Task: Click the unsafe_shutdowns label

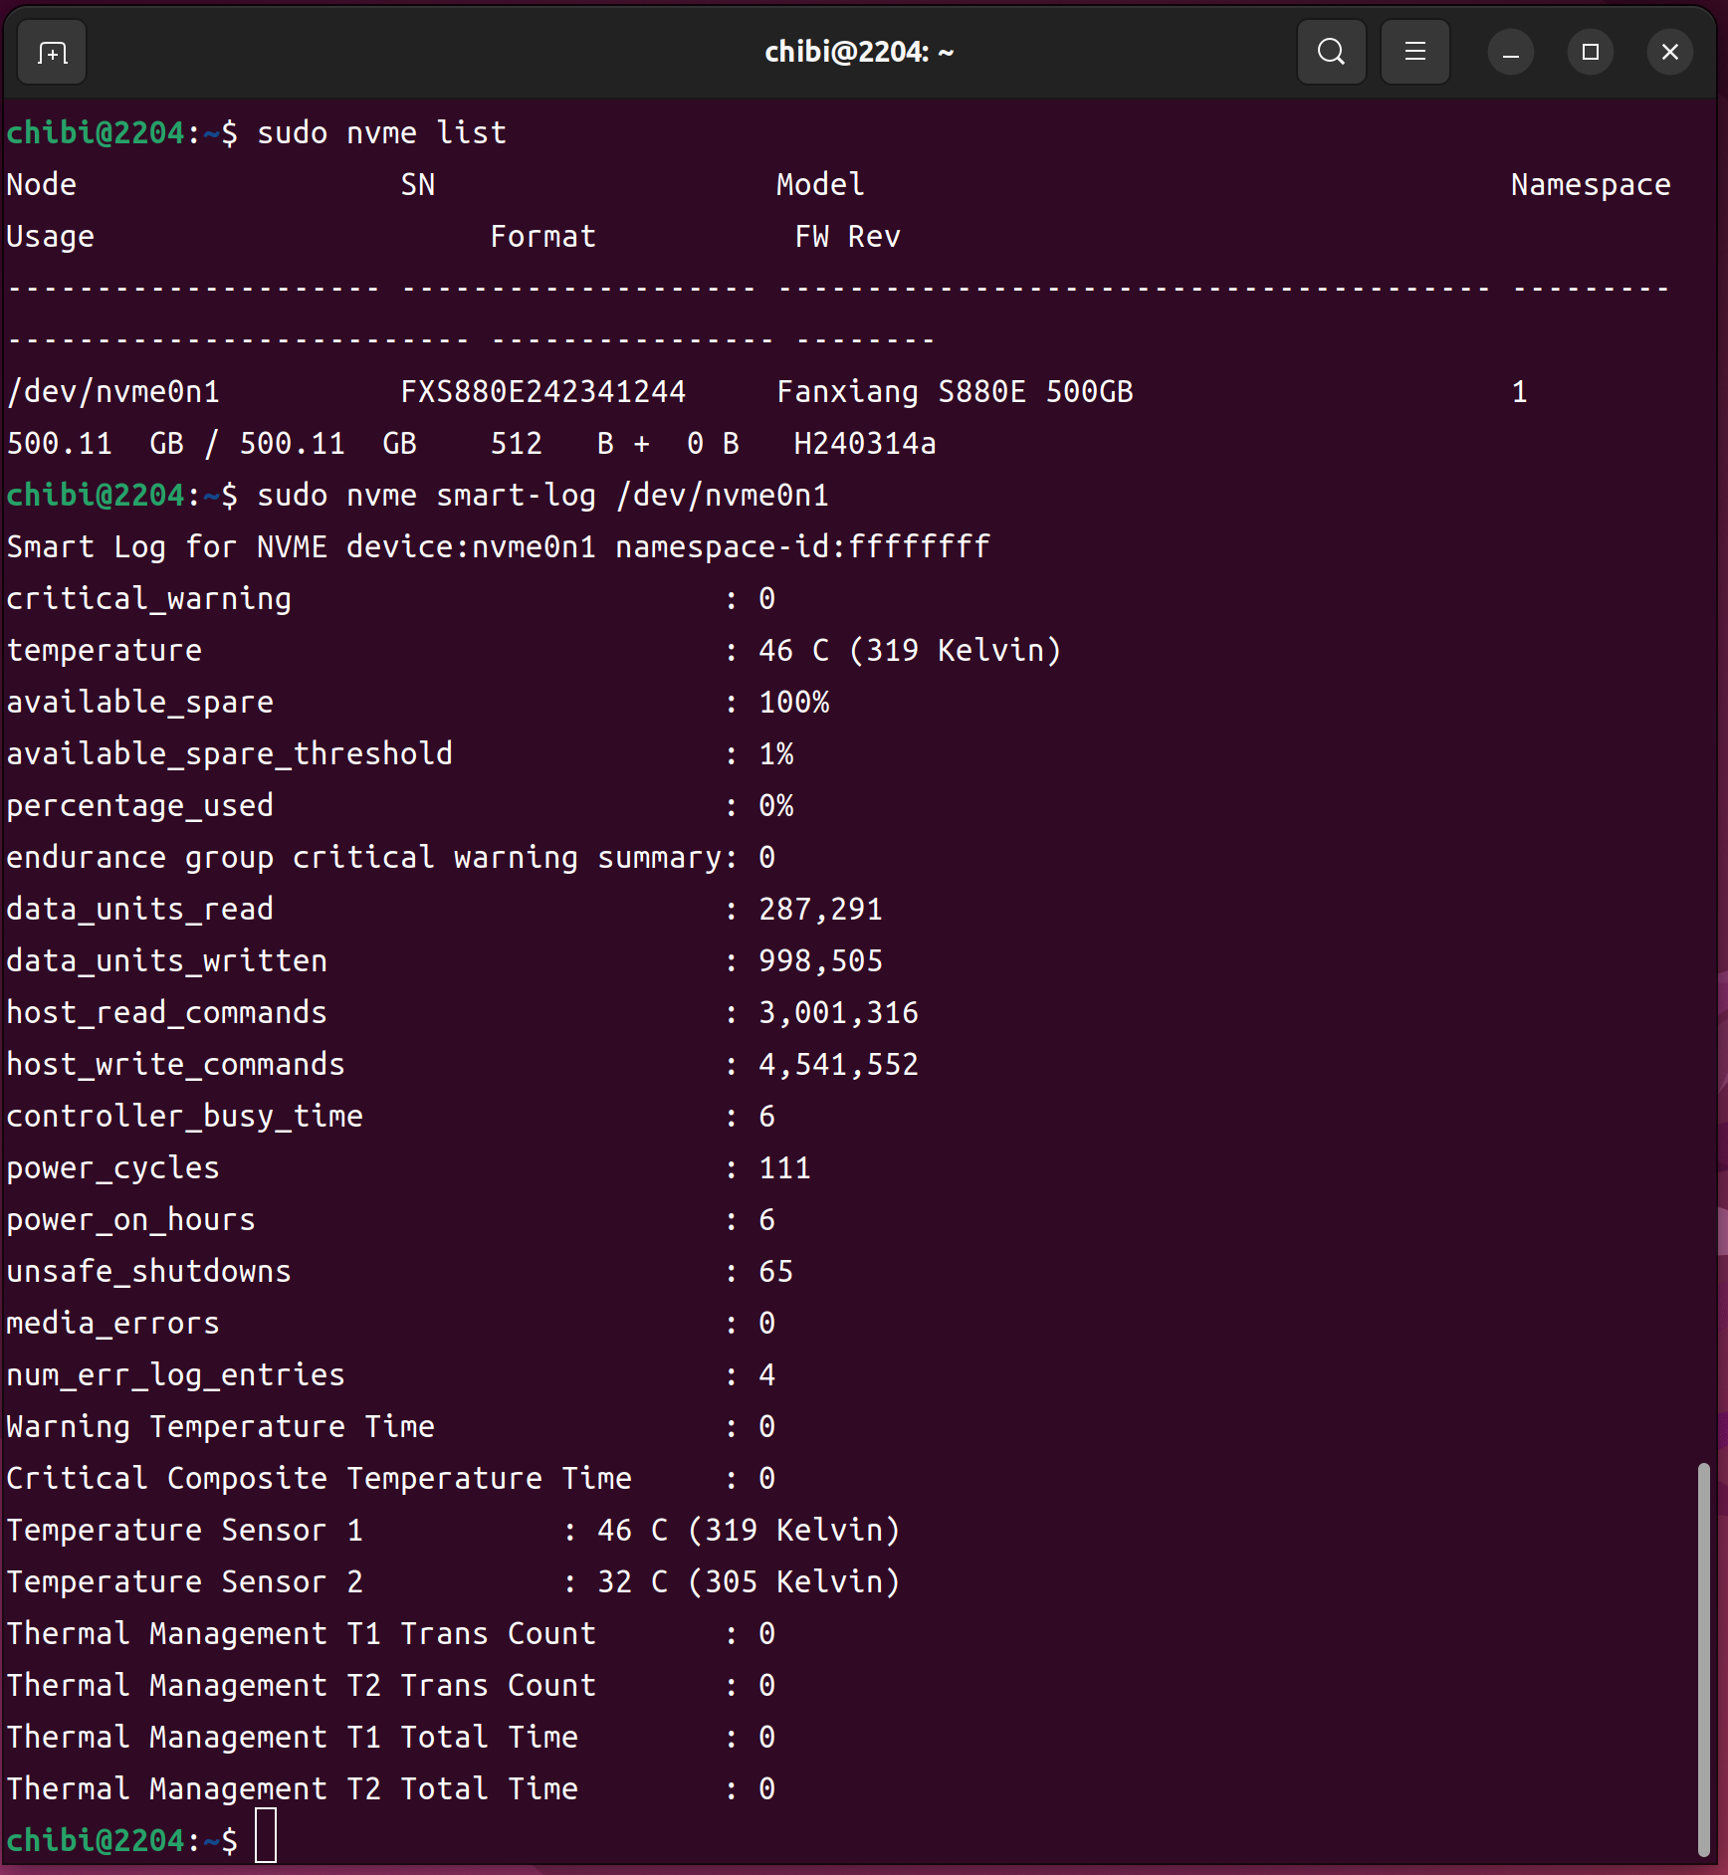Action: pyautogui.click(x=149, y=1272)
